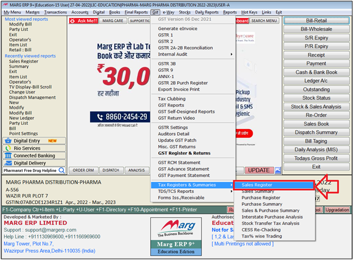Click the Rio Services icon
The height and width of the screenshot is (260, 354).
pyautogui.click(x=8, y=148)
